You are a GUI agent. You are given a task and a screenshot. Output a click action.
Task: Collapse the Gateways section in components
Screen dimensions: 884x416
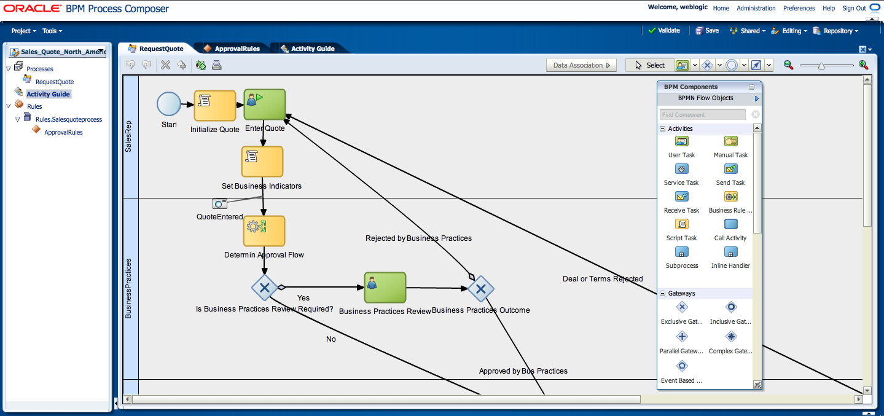663,294
